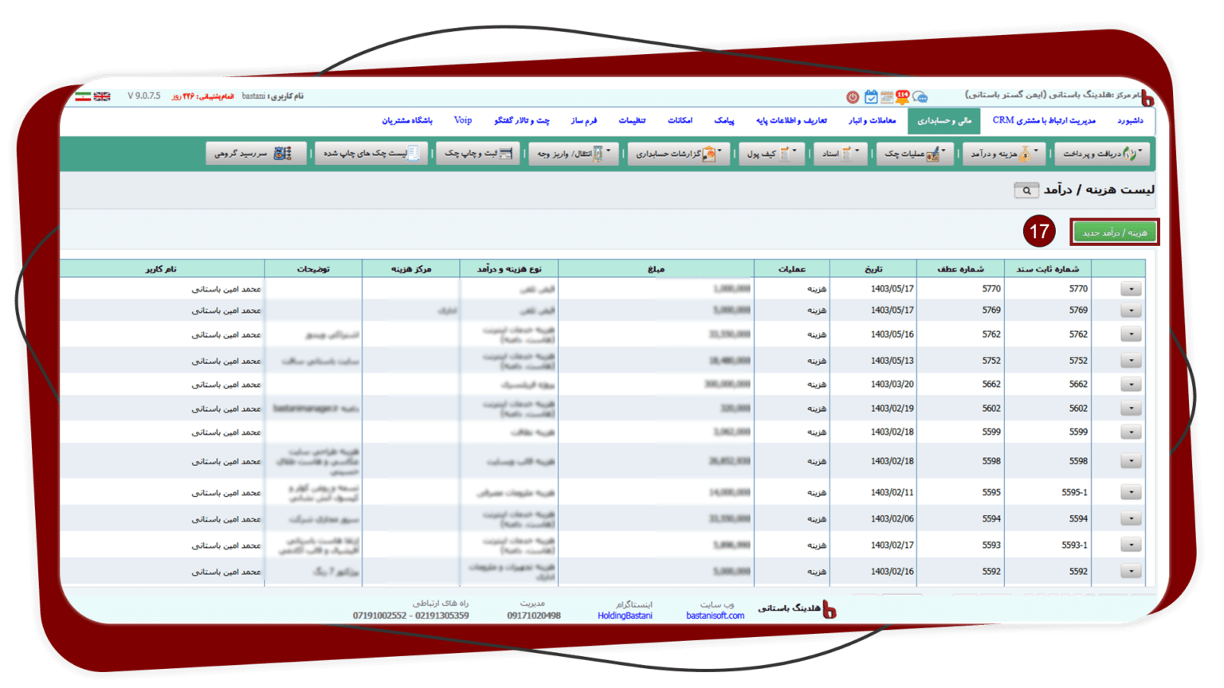Switch language with the UK flag

[x=102, y=96]
